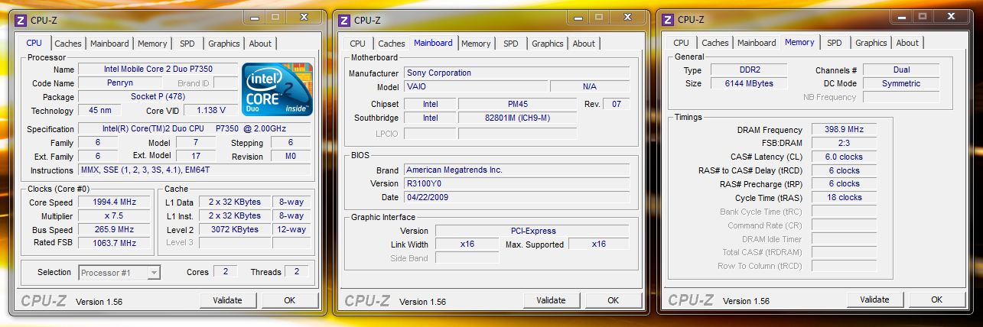Image resolution: width=983 pixels, height=327 pixels.
Task: Click Instructions field MMX, SSE list
Action: (x=194, y=170)
